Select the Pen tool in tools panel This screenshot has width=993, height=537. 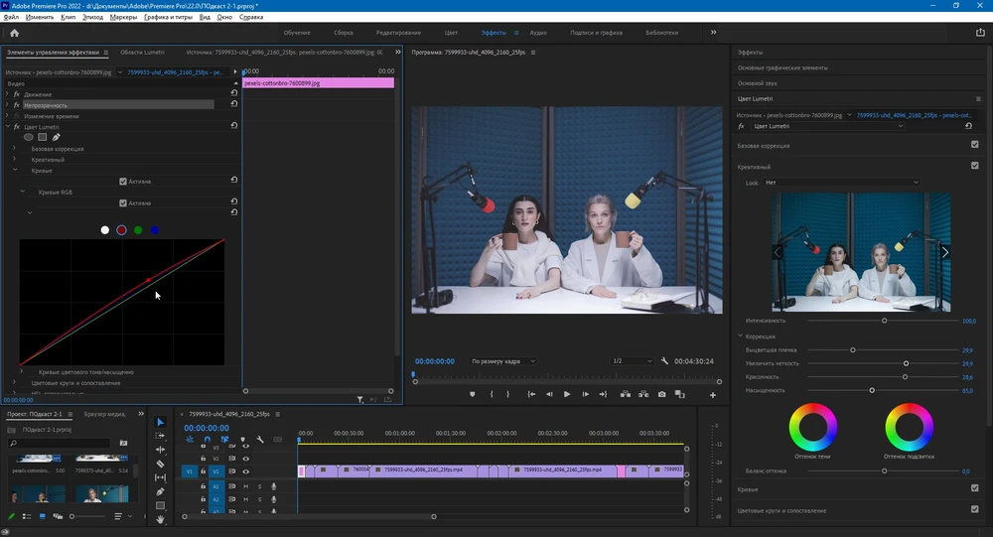point(160,491)
